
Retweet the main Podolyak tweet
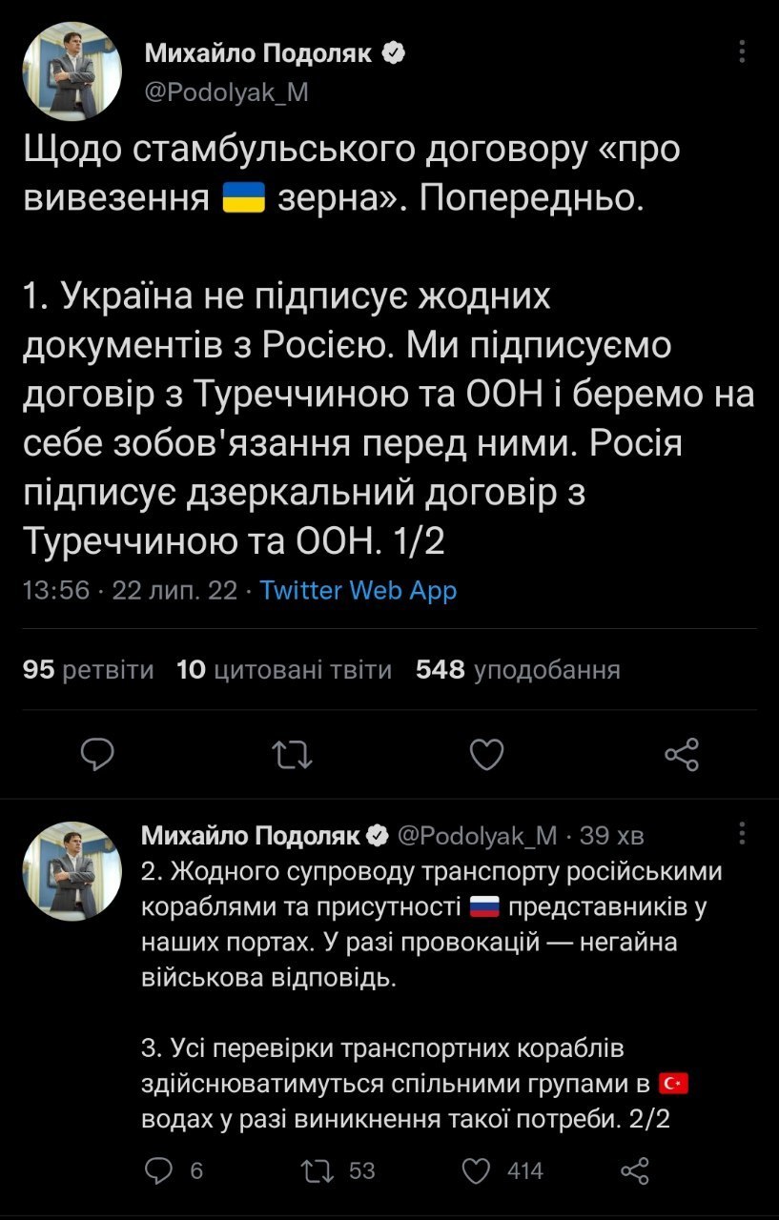(x=290, y=755)
